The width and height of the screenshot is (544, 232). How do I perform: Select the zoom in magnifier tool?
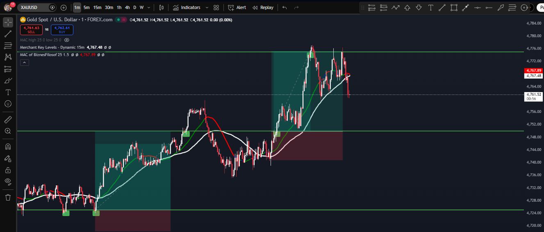(x=8, y=131)
